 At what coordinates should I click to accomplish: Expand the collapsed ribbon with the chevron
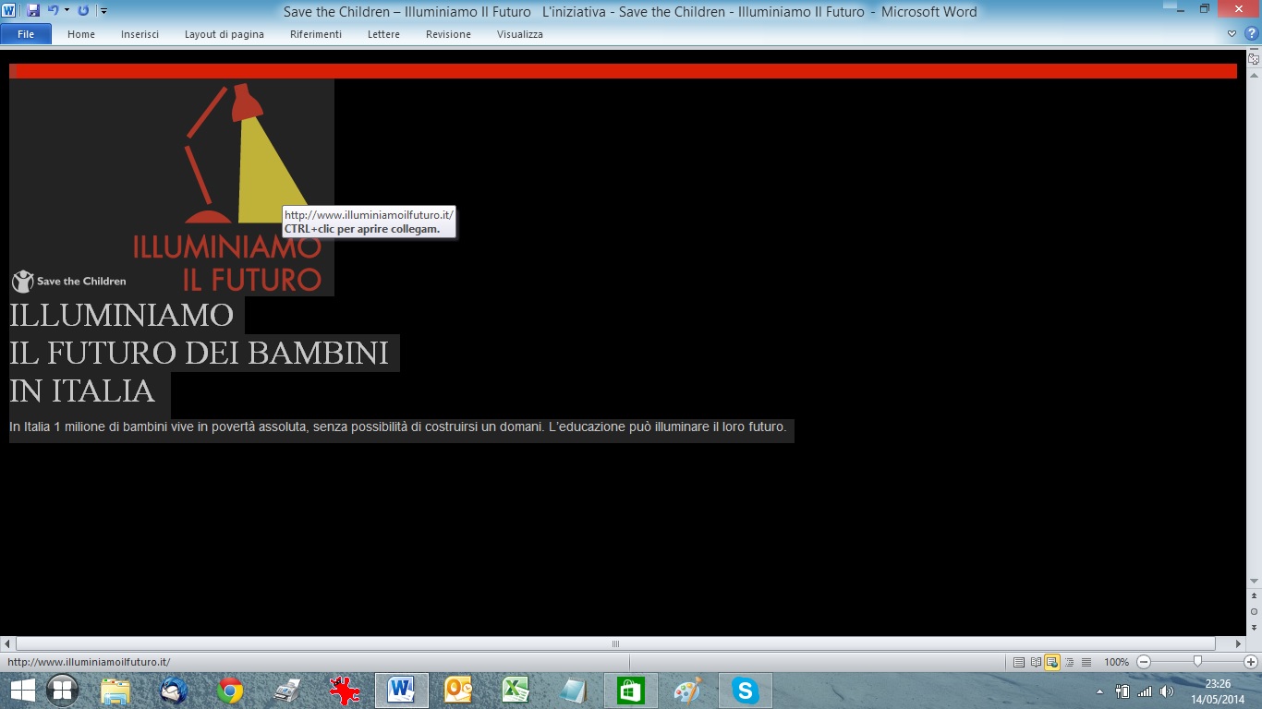tap(1232, 34)
